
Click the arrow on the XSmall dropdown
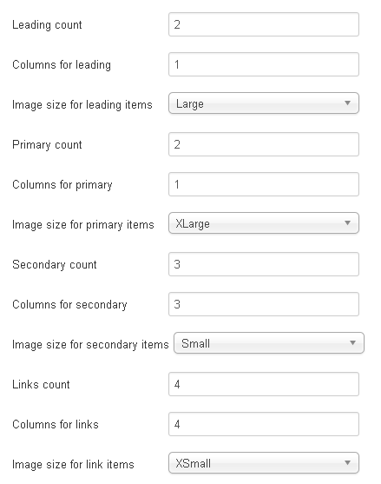(347, 462)
